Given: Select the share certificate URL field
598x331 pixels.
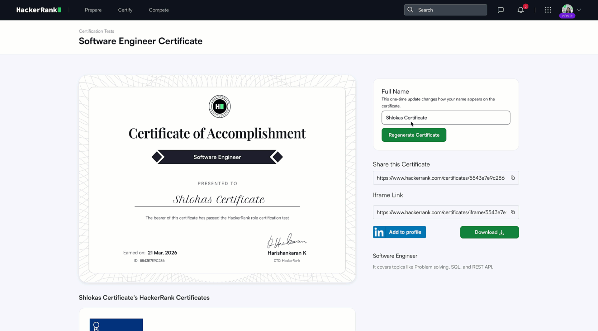Looking at the screenshot, I should (440, 178).
